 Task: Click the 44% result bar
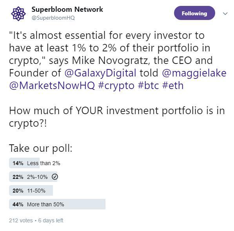[x=57, y=204]
